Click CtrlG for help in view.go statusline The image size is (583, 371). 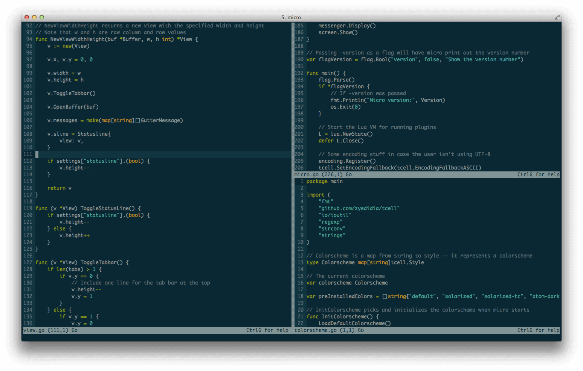267,330
